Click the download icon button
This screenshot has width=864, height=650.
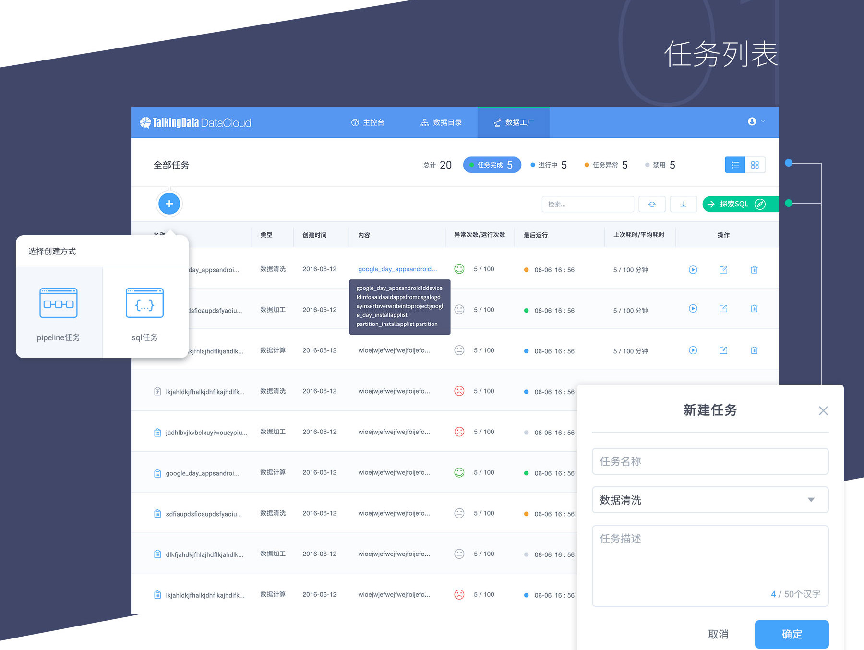click(684, 204)
